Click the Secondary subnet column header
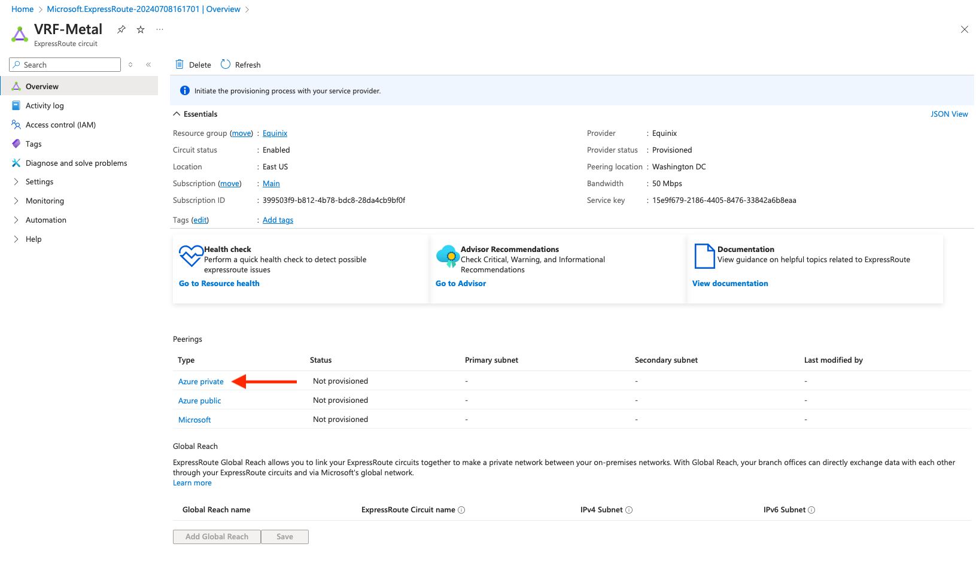Viewport: 976px width, 577px height. point(666,360)
